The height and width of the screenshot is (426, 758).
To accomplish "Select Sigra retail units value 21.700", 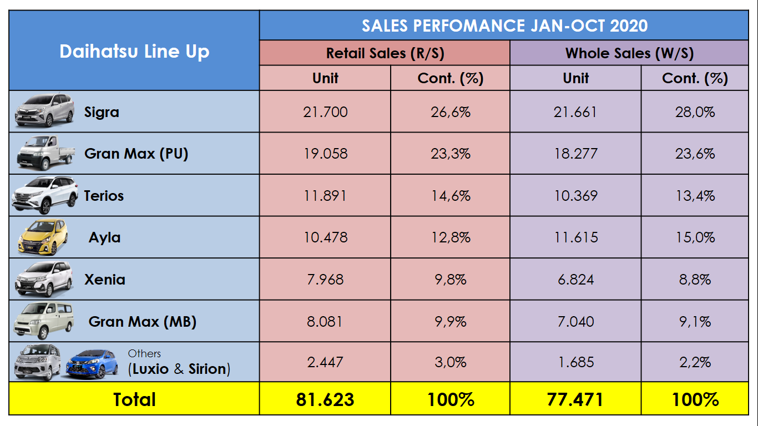I will click(325, 112).
